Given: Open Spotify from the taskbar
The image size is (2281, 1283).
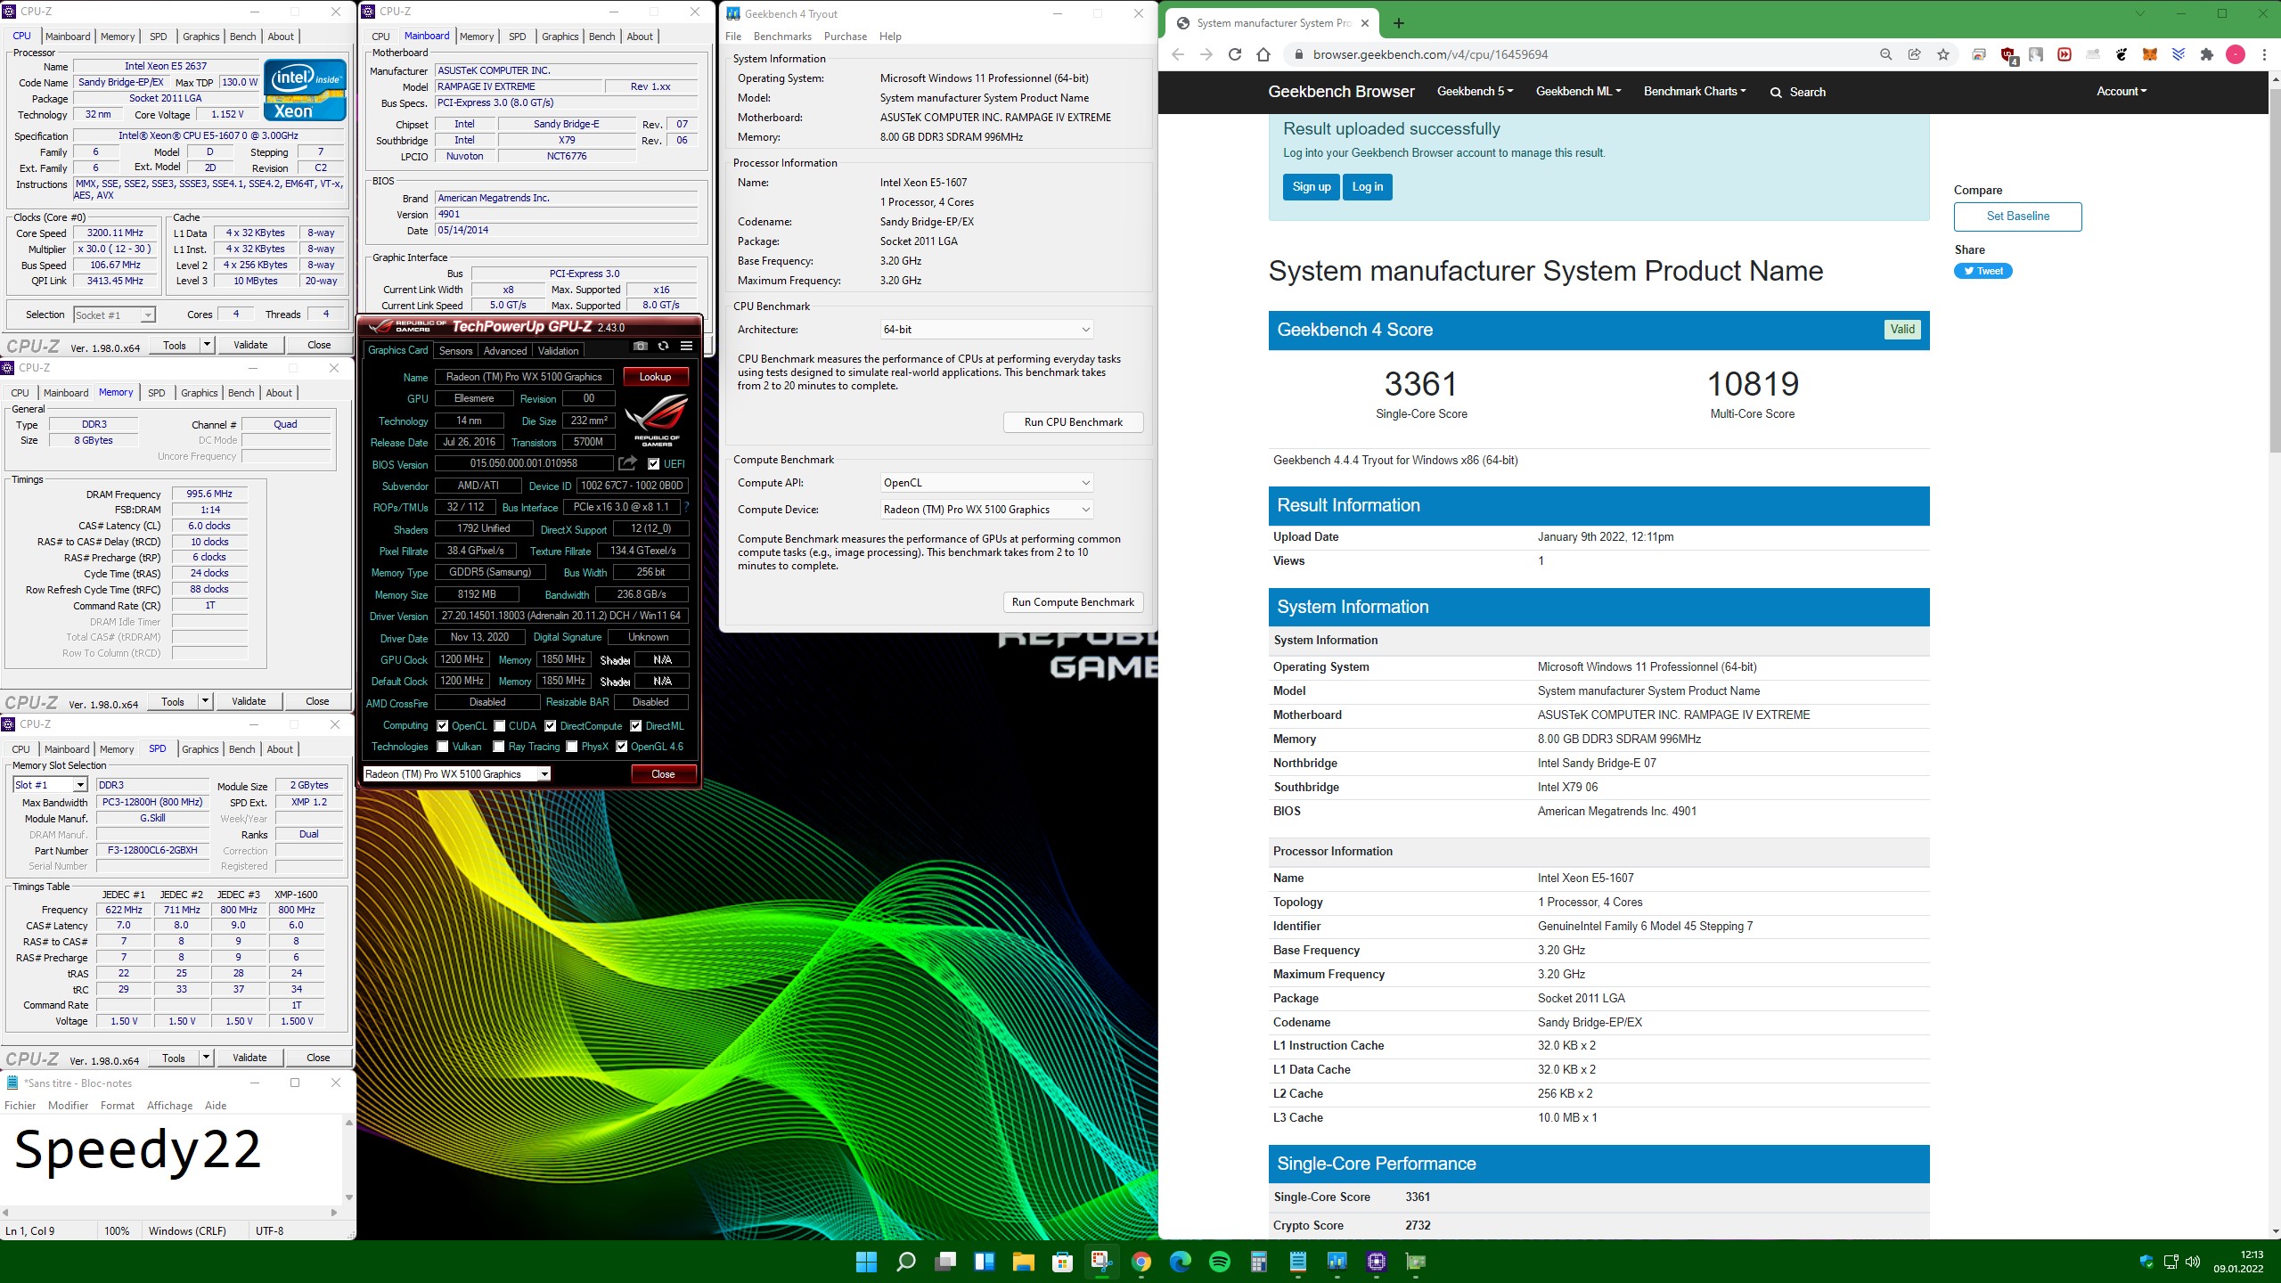Looking at the screenshot, I should click(x=1219, y=1262).
